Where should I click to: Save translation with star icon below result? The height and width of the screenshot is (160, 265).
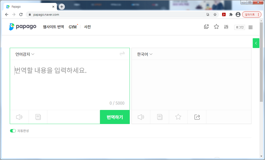178,117
